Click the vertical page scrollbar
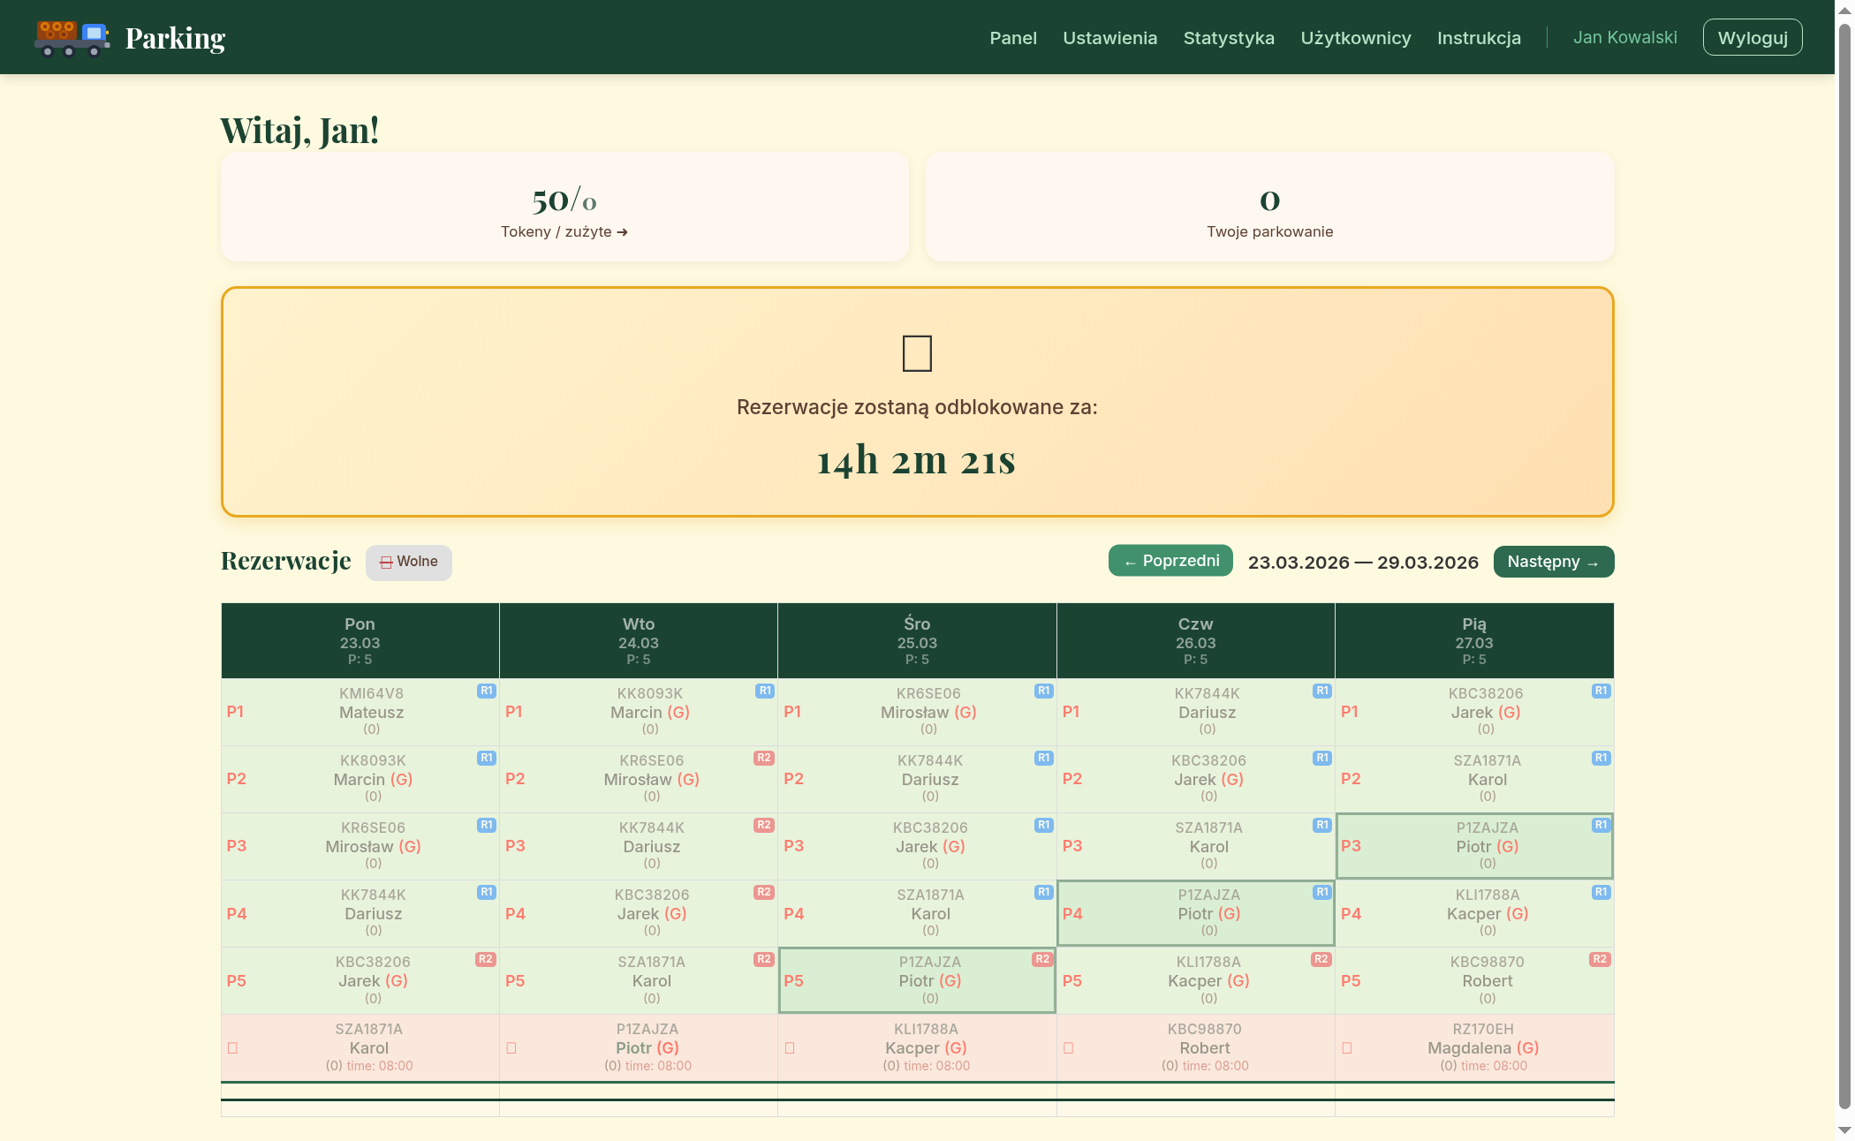Image resolution: width=1855 pixels, height=1141 pixels. pos(1844,565)
